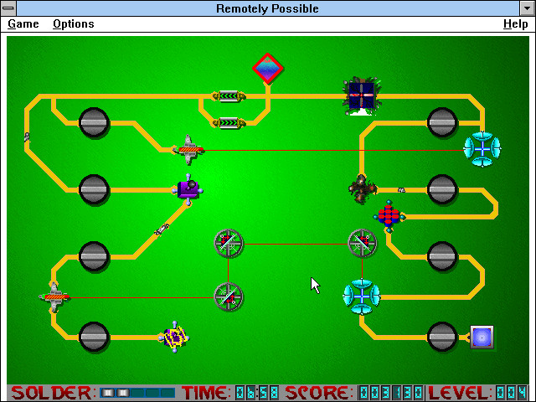
Task: Click the glowing blue square target
Action: click(482, 337)
